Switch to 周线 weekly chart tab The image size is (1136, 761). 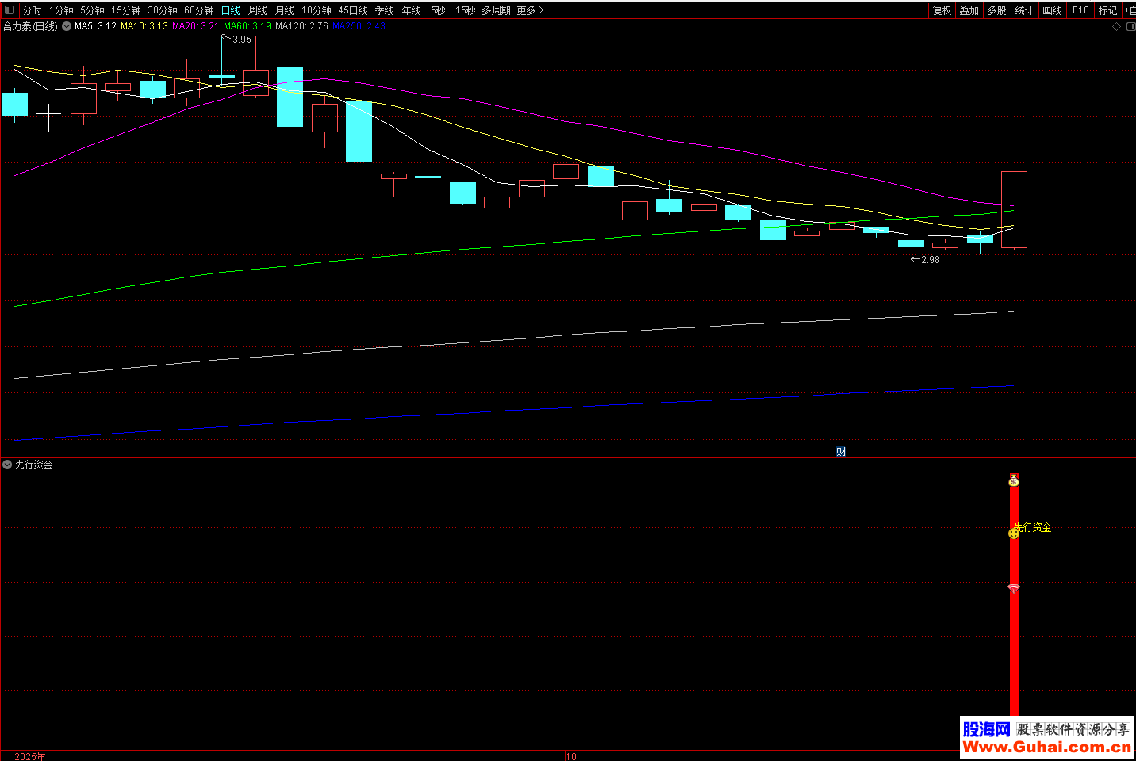pyautogui.click(x=258, y=10)
